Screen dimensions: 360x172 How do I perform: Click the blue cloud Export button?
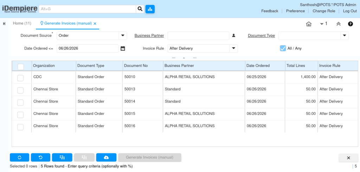click(x=106, y=157)
